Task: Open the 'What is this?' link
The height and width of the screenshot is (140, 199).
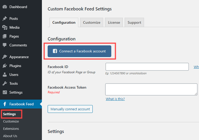Action: (x=115, y=99)
